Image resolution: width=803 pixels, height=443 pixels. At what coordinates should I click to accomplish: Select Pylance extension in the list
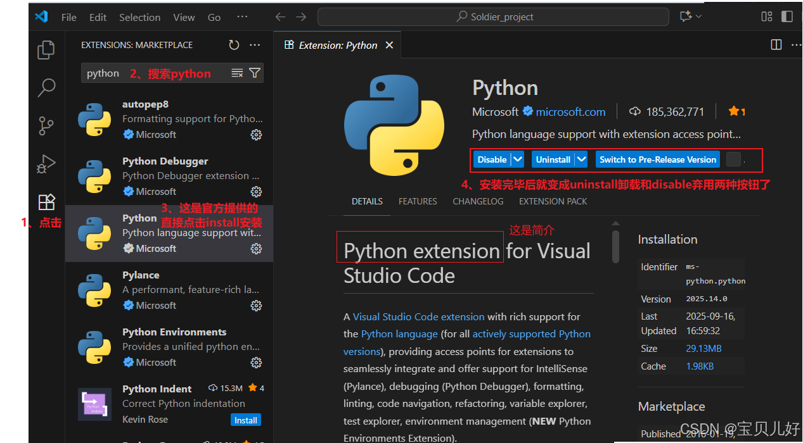tap(169, 290)
